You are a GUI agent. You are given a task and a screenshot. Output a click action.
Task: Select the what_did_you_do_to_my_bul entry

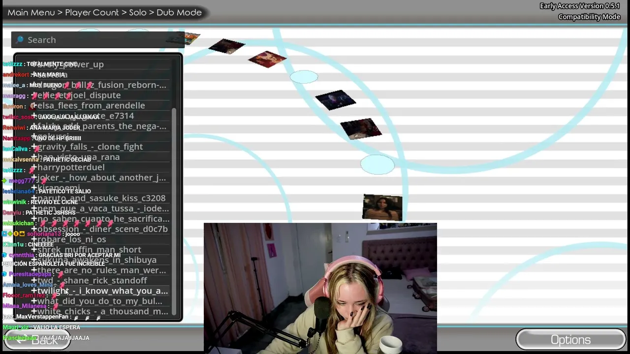[x=100, y=301]
